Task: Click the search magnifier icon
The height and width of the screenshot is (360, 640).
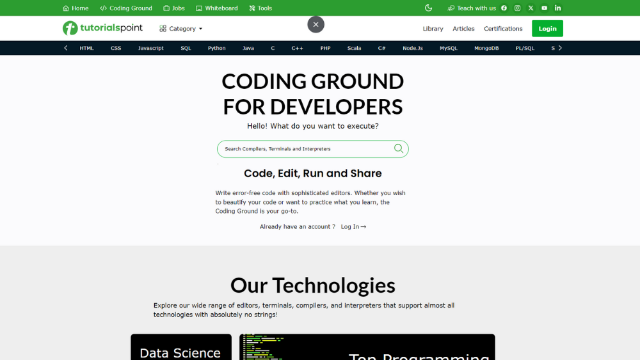Action: (399, 149)
